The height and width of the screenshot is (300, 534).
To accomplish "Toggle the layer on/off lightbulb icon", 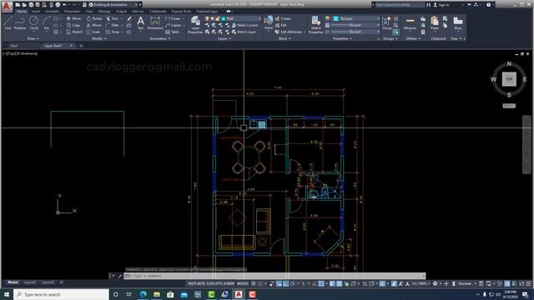I will [207, 18].
